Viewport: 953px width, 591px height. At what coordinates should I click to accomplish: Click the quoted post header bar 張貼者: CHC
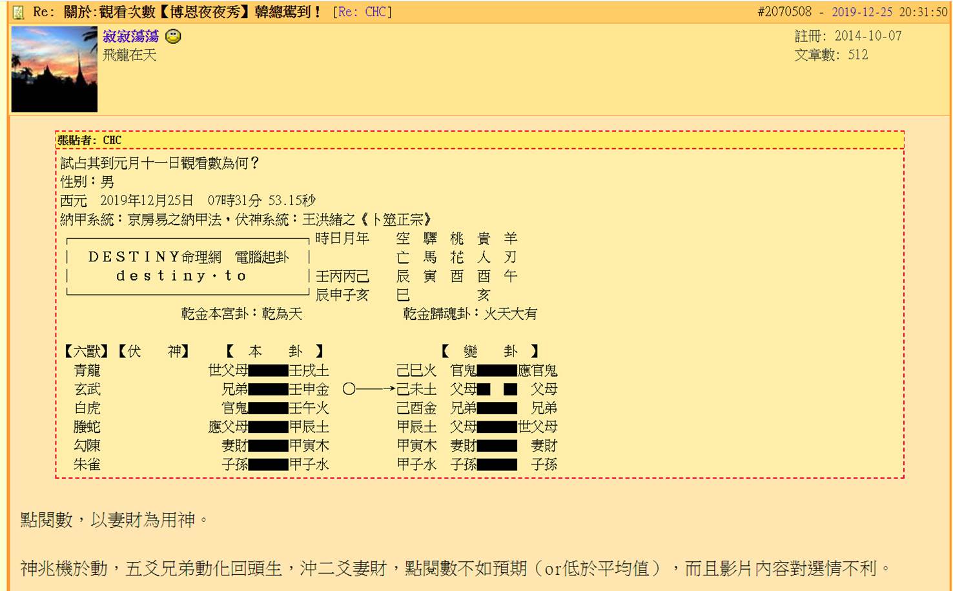point(477,140)
